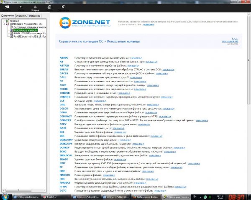251x200 pixels.
Task: Switch to the Указатель tab
Action: click(21, 16)
